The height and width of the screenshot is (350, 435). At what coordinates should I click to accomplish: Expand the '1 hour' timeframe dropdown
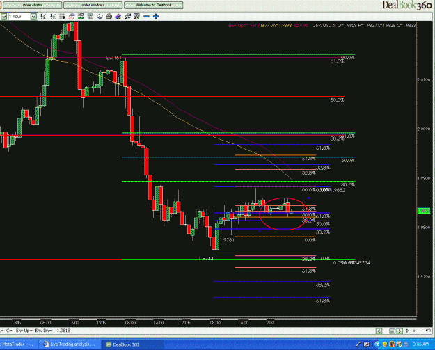click(33, 17)
